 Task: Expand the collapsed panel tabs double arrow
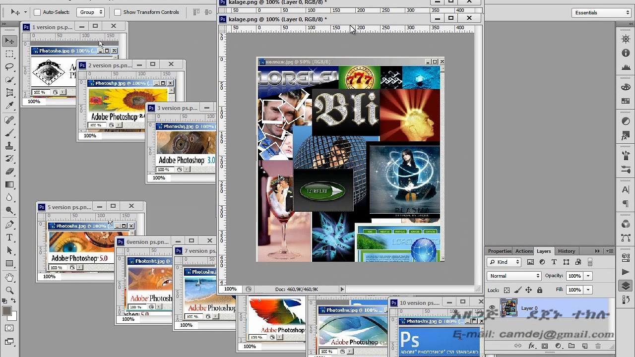tap(597, 251)
